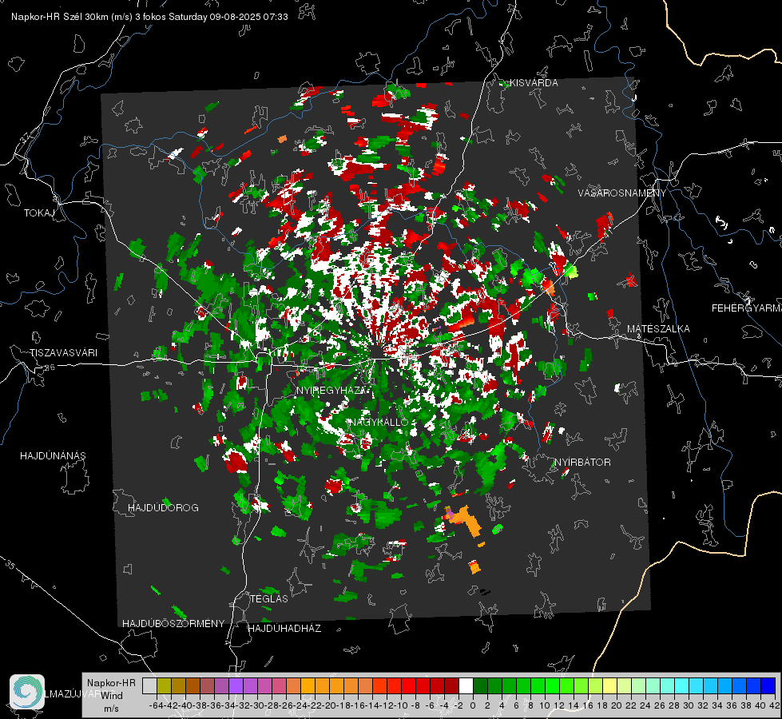Image resolution: width=782 pixels, height=719 pixels.
Task: Click the 'Napkor-HR' legend title
Action: coord(111,682)
